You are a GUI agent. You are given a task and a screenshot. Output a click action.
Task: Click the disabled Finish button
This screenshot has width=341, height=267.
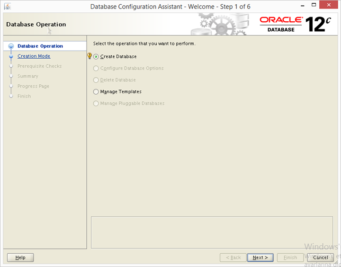pyautogui.click(x=290, y=258)
